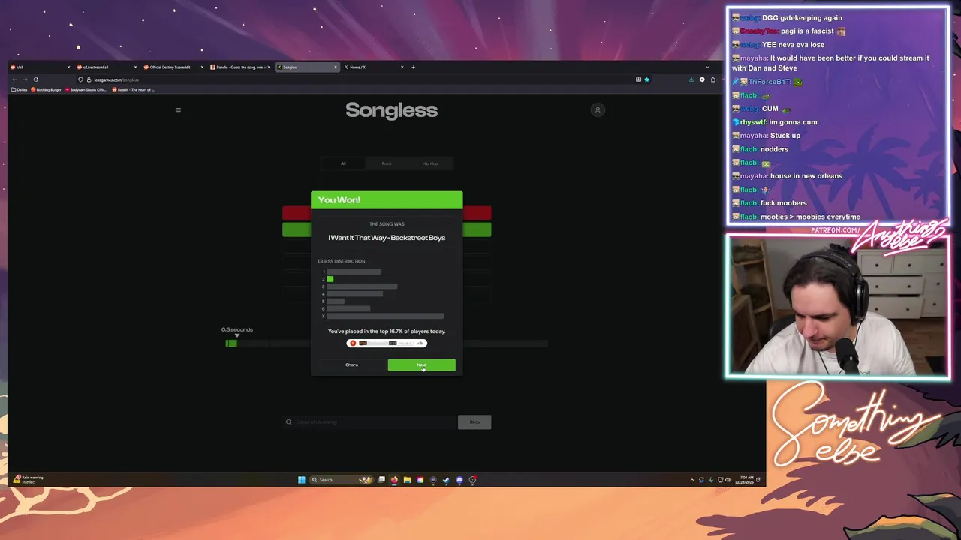Select the Rock genre tab
Viewport: 961px width, 540px height.
click(x=387, y=163)
